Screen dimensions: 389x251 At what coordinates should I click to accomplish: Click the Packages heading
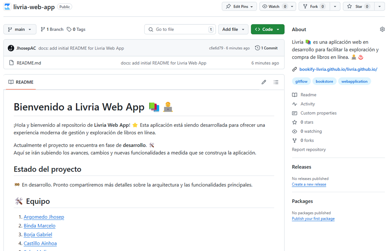(302, 201)
